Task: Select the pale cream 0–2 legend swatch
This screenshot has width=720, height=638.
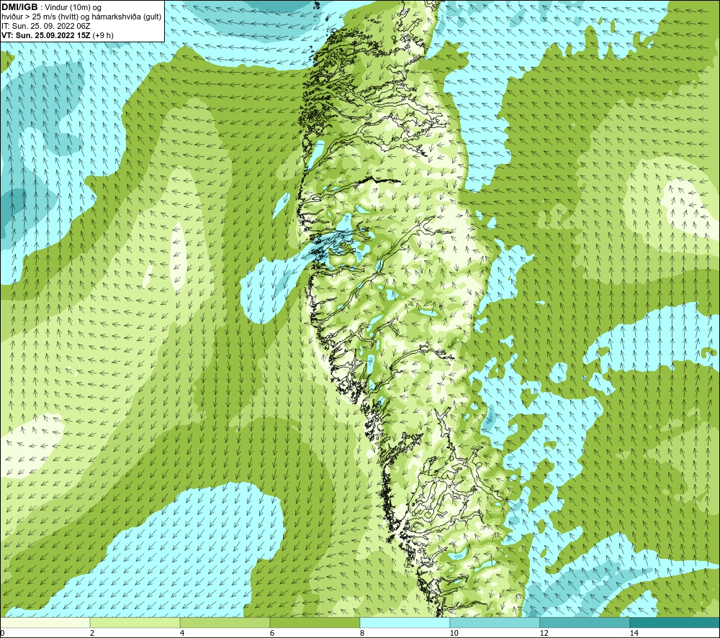Action: click(45, 622)
